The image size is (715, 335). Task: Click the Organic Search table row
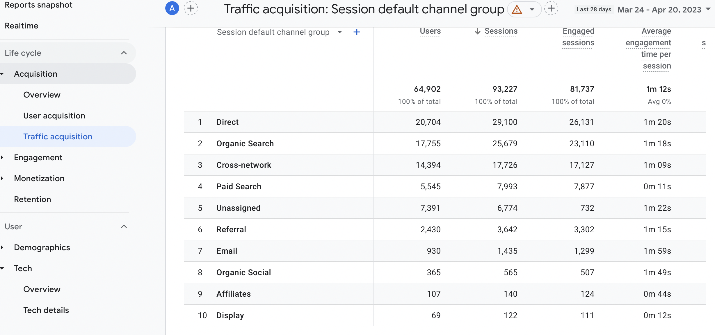[x=245, y=143]
